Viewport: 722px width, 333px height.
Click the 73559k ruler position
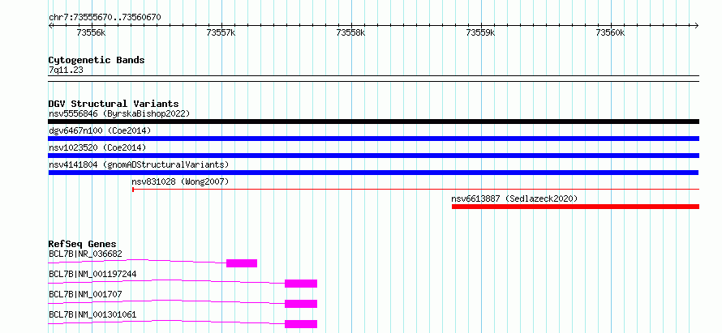[481, 32]
